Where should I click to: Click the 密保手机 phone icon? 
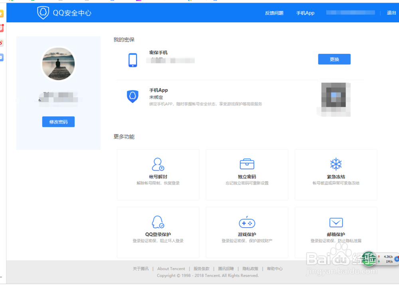click(x=132, y=60)
